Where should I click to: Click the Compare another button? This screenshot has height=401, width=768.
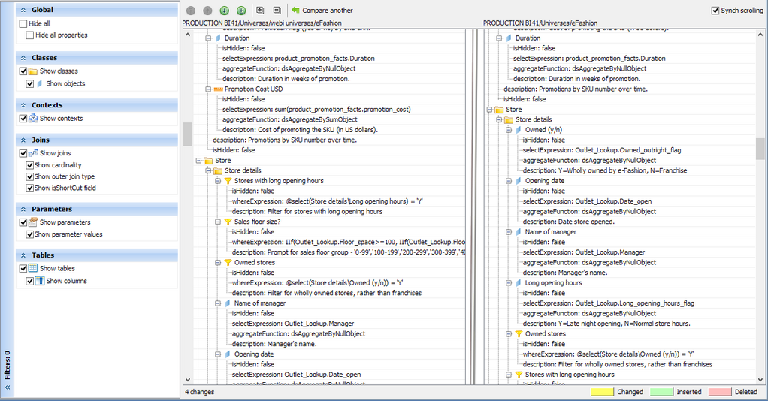(x=322, y=11)
